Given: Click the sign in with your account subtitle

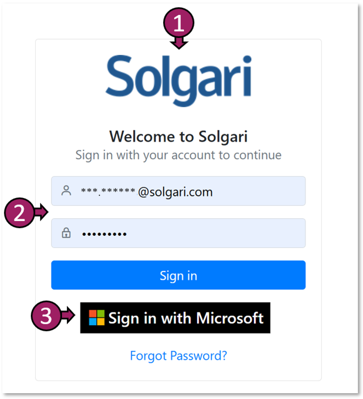Looking at the screenshot, I should point(178,155).
